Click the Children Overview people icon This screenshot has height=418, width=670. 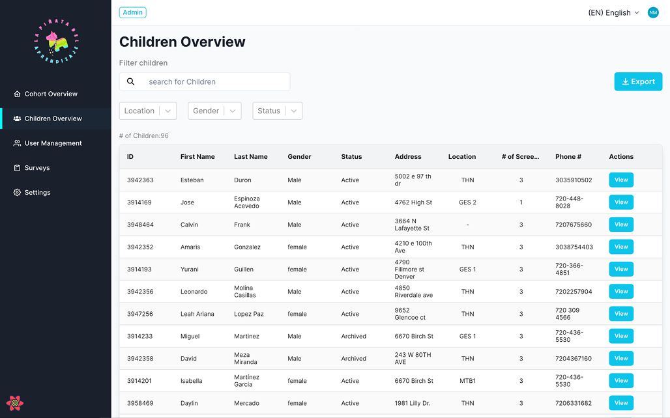pos(18,118)
